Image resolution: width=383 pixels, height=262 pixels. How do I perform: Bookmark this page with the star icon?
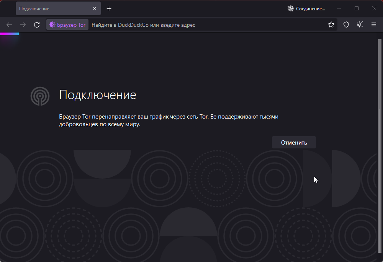331,24
